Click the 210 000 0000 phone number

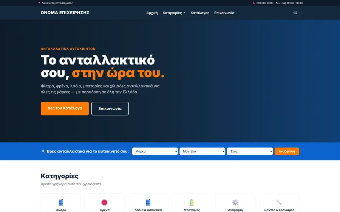(x=265, y=3)
